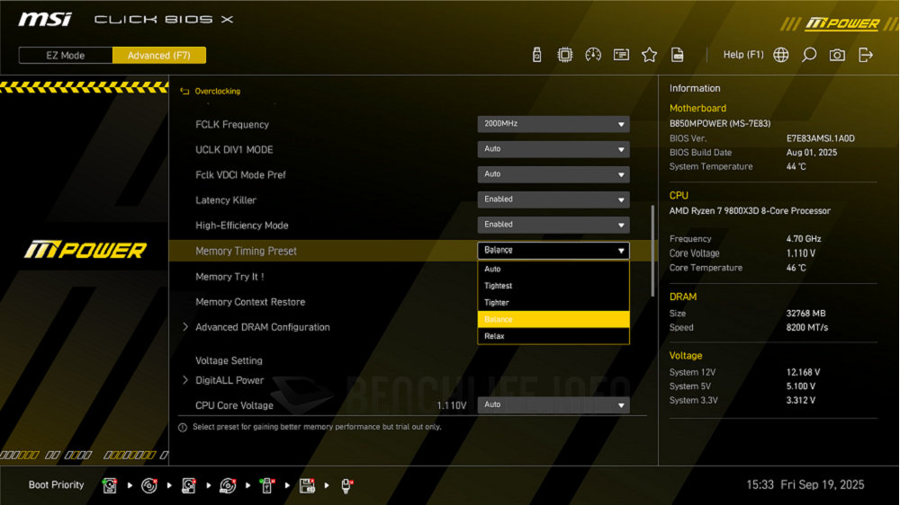Viewport: 900px width, 505px height.
Task: Open language selection globe icon
Action: (780, 55)
